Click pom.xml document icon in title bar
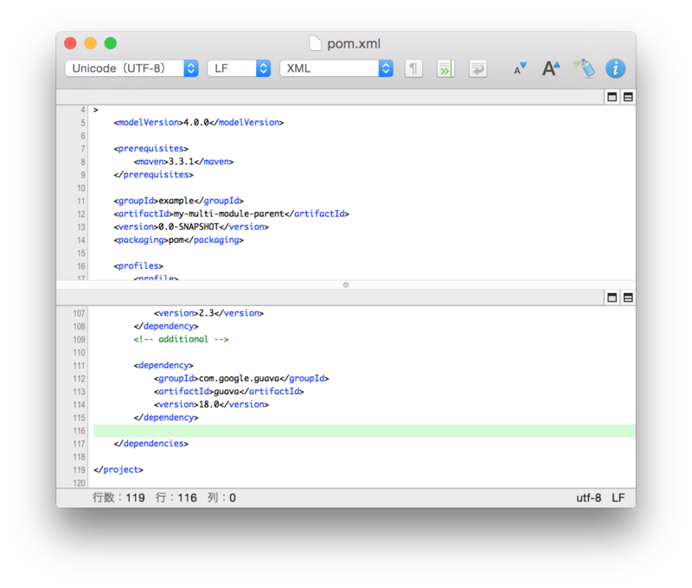 tap(315, 43)
